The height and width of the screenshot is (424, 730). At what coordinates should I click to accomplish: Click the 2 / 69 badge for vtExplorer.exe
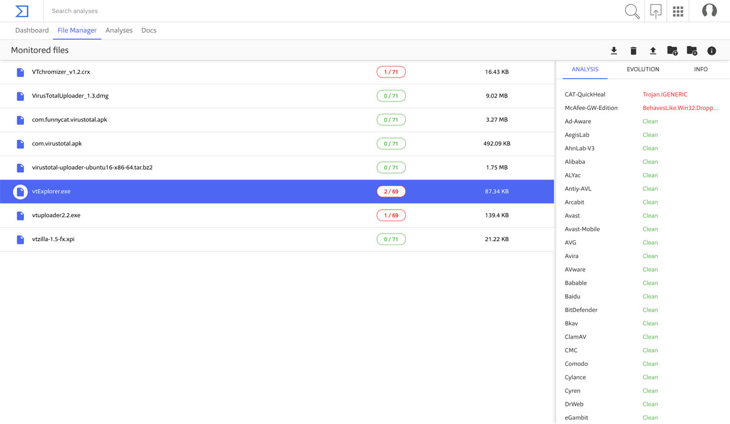[391, 191]
